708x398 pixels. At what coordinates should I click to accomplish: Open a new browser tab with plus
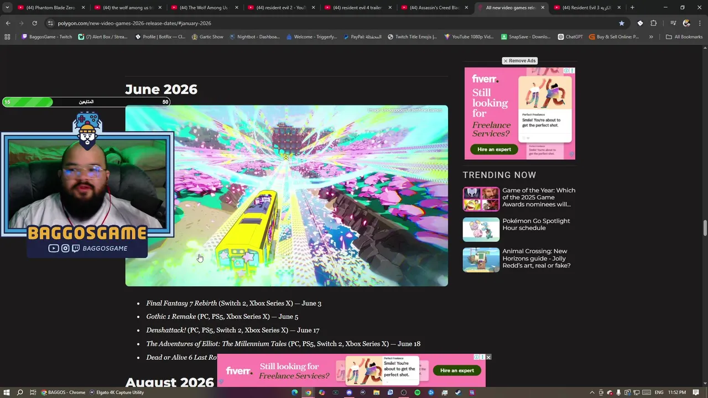pyautogui.click(x=632, y=8)
